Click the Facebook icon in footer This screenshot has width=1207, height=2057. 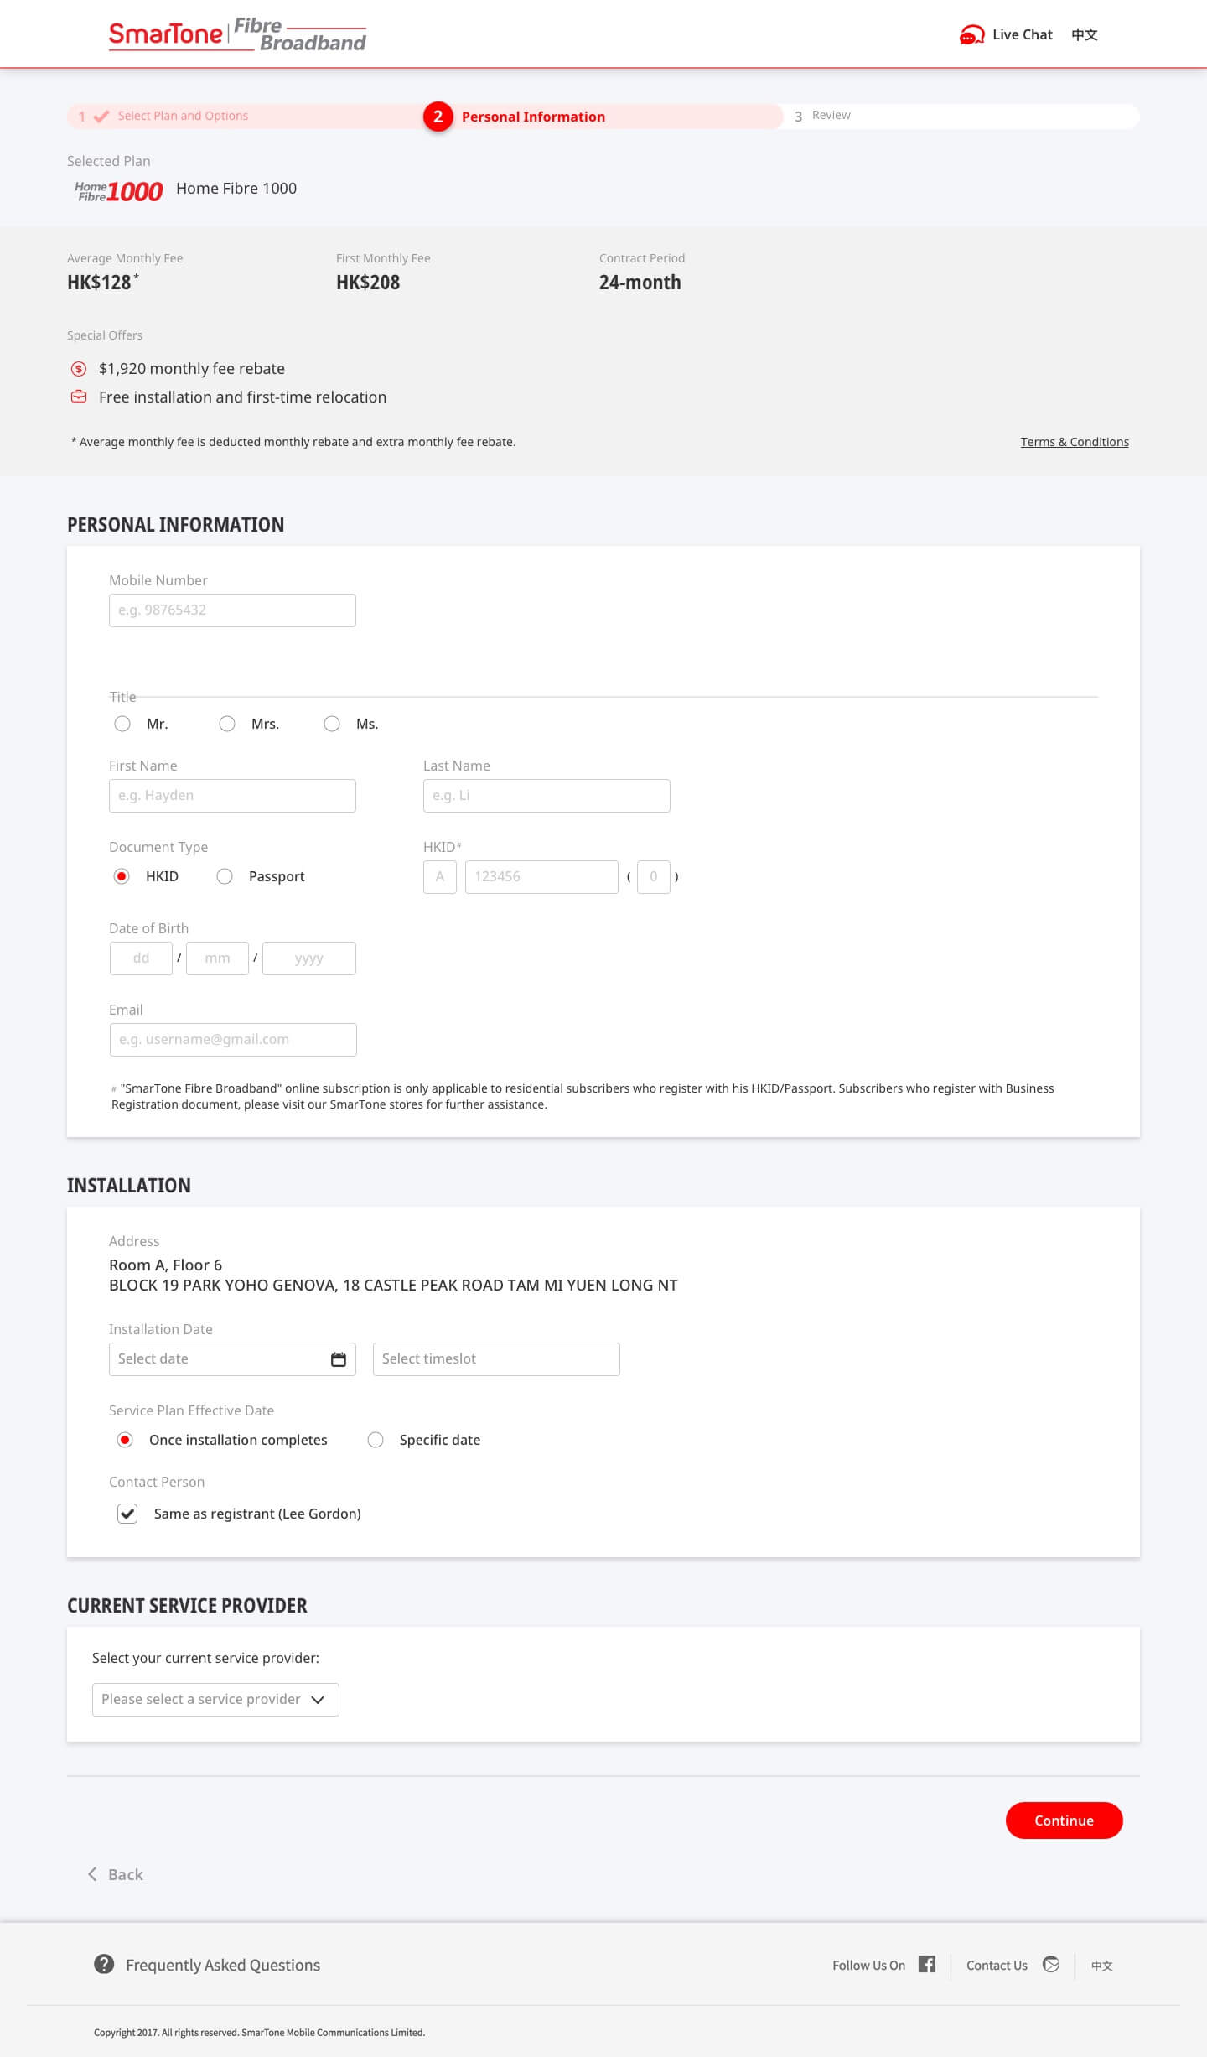pyautogui.click(x=926, y=1964)
